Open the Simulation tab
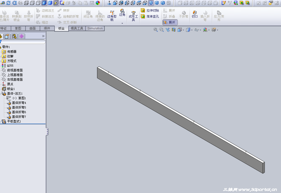Viewport: 281px width, 193px height. (95, 28)
